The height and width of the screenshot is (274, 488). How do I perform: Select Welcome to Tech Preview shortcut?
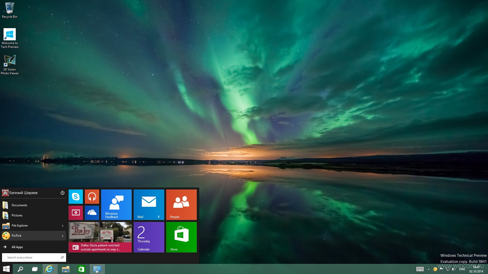[x=10, y=38]
